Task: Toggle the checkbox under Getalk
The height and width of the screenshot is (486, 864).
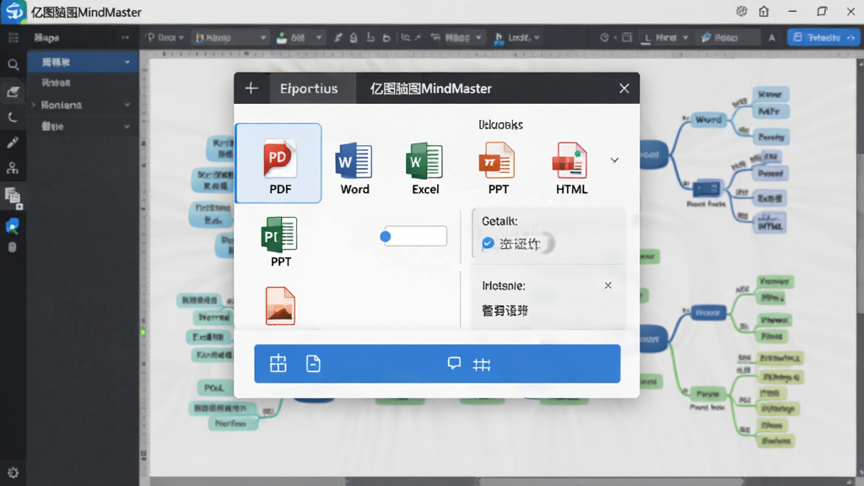Action: (x=488, y=243)
